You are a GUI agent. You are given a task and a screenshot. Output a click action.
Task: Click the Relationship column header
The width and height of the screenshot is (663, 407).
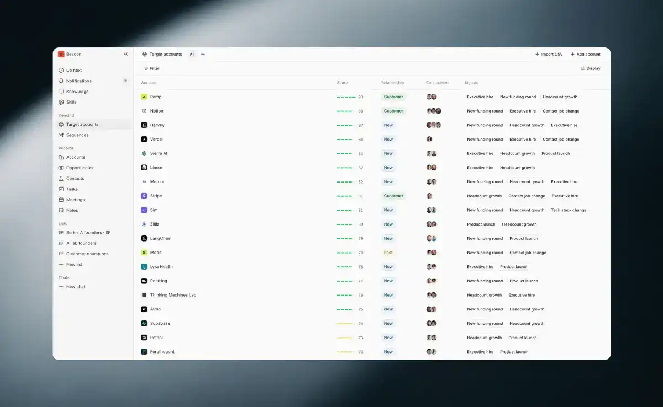pyautogui.click(x=392, y=83)
